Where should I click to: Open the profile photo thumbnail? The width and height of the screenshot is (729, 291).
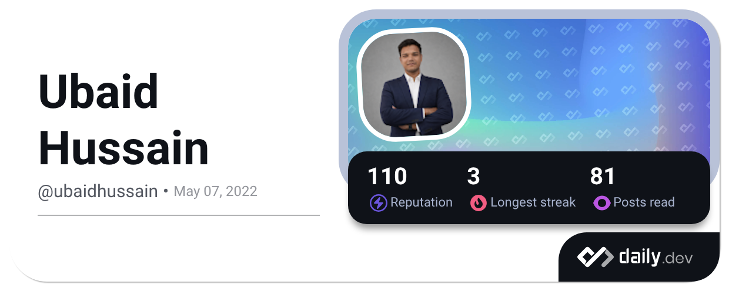coord(413,84)
